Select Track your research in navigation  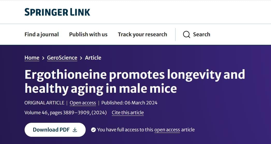coord(142,34)
